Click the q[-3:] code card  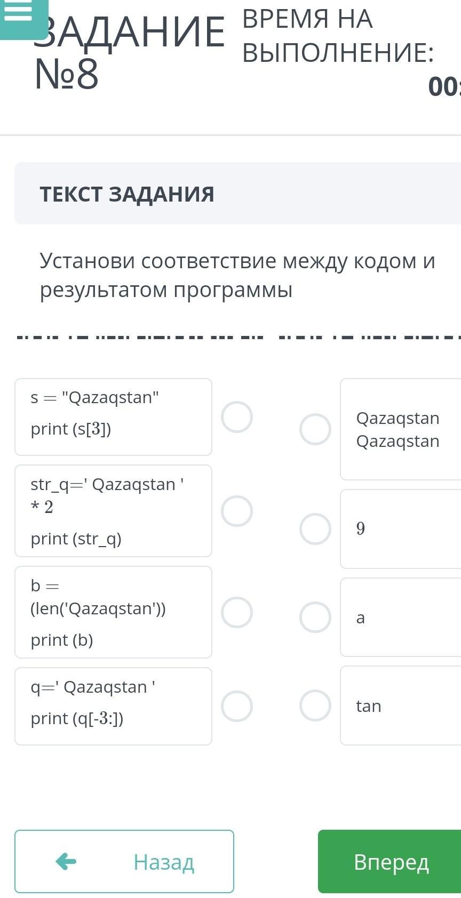(113, 706)
